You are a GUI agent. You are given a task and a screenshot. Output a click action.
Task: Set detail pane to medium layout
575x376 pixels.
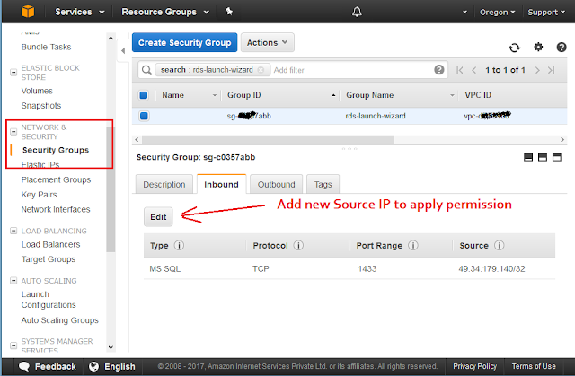(x=543, y=157)
